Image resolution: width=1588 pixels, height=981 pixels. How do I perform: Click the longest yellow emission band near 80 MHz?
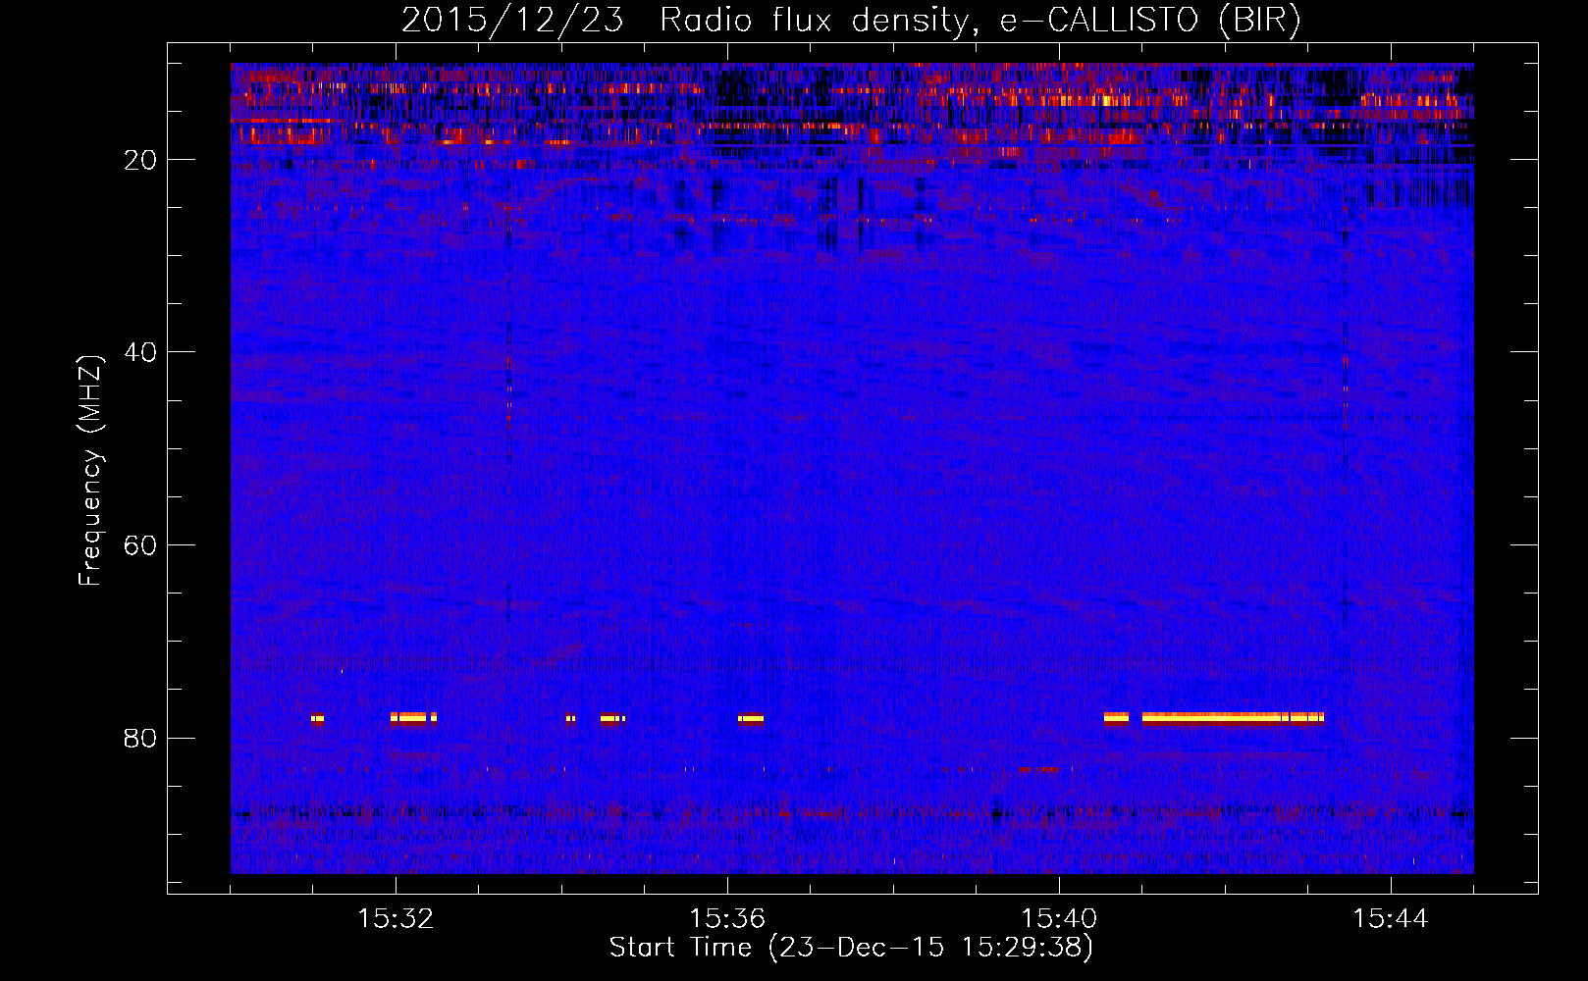pyautogui.click(x=1233, y=718)
